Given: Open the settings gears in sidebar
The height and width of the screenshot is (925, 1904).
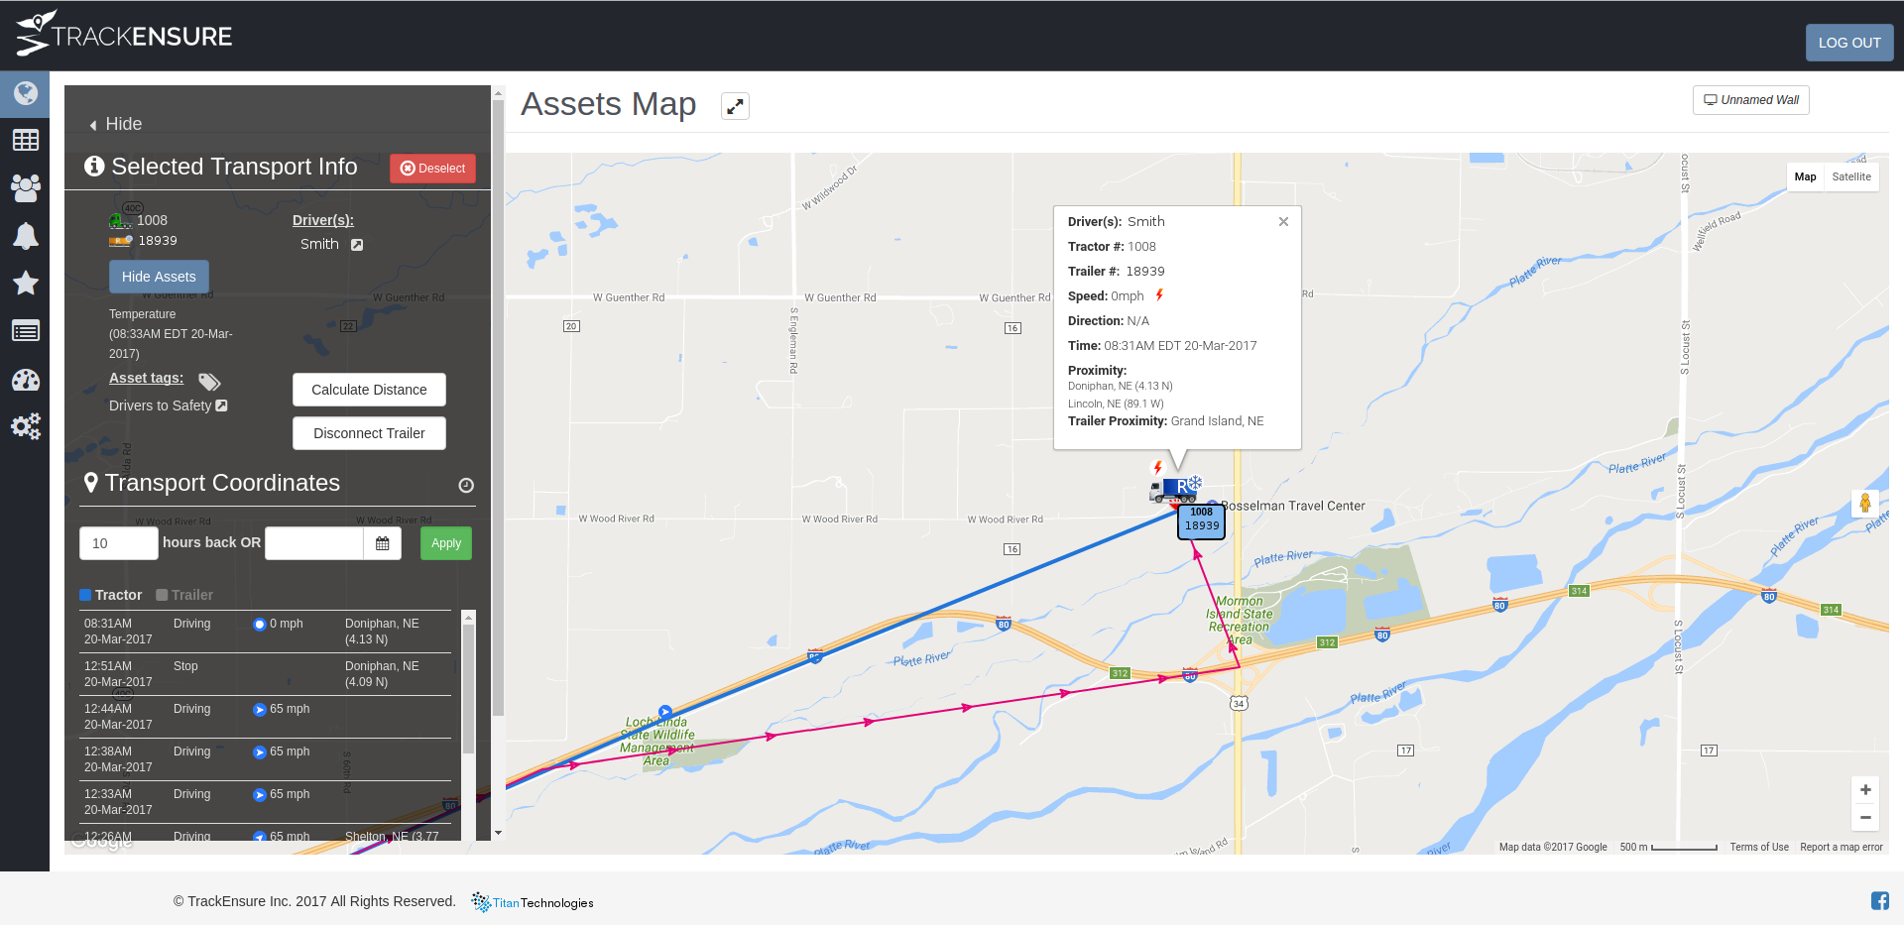Looking at the screenshot, I should [x=25, y=426].
